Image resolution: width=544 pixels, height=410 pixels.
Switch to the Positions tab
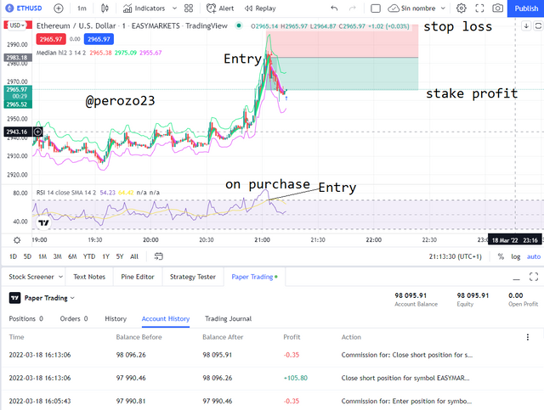[x=25, y=318]
